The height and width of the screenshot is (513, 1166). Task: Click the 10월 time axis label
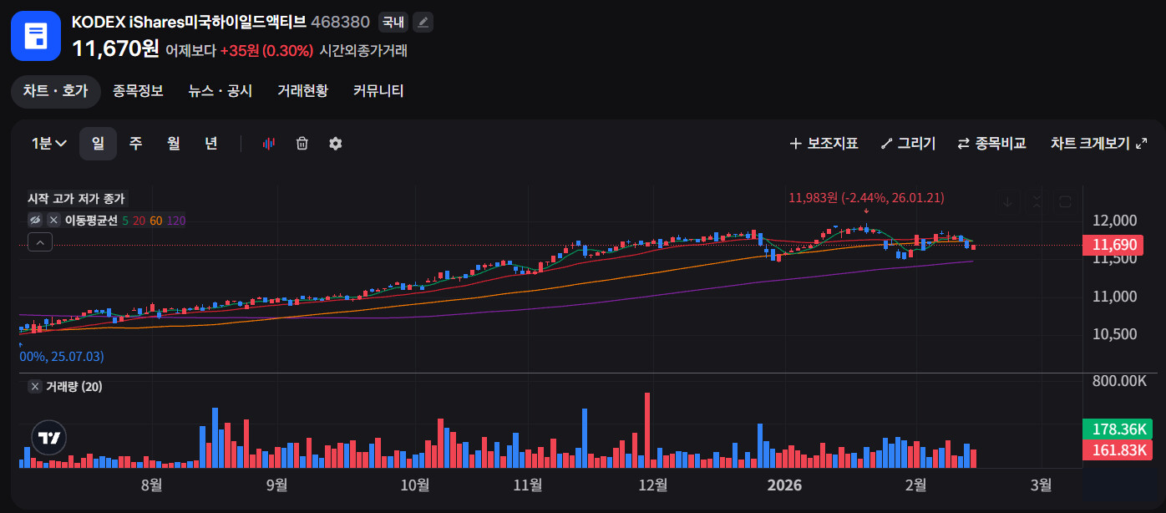(415, 485)
